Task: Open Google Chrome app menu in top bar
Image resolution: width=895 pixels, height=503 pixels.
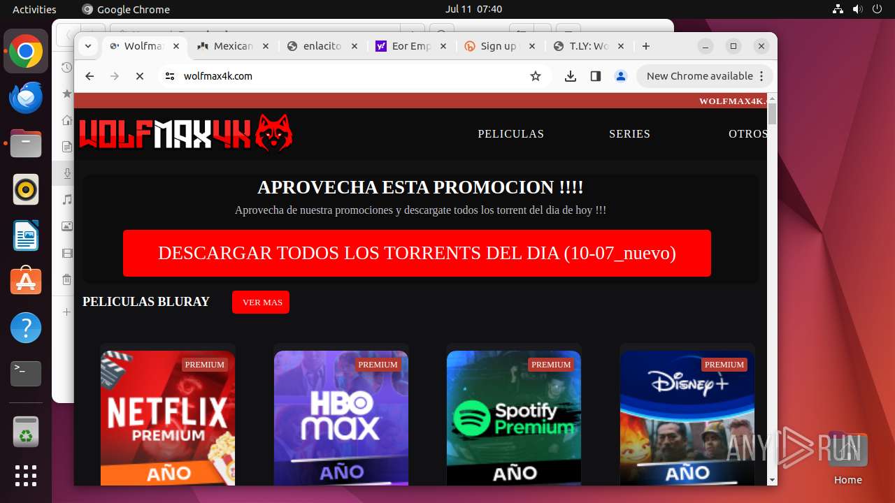Action: [x=126, y=9]
